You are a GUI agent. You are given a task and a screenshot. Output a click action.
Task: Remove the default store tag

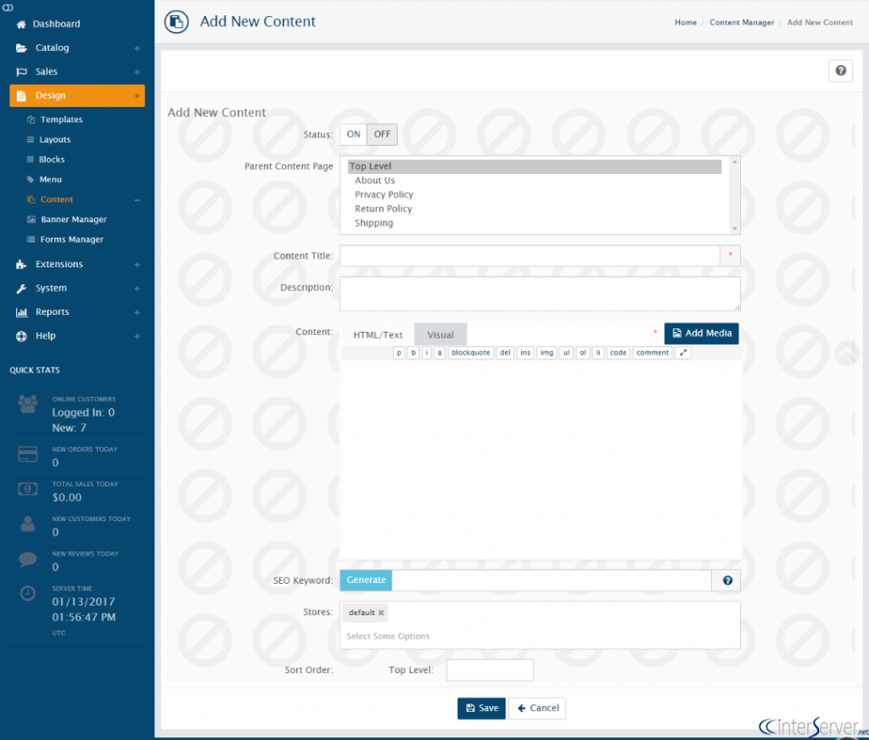pyautogui.click(x=381, y=613)
